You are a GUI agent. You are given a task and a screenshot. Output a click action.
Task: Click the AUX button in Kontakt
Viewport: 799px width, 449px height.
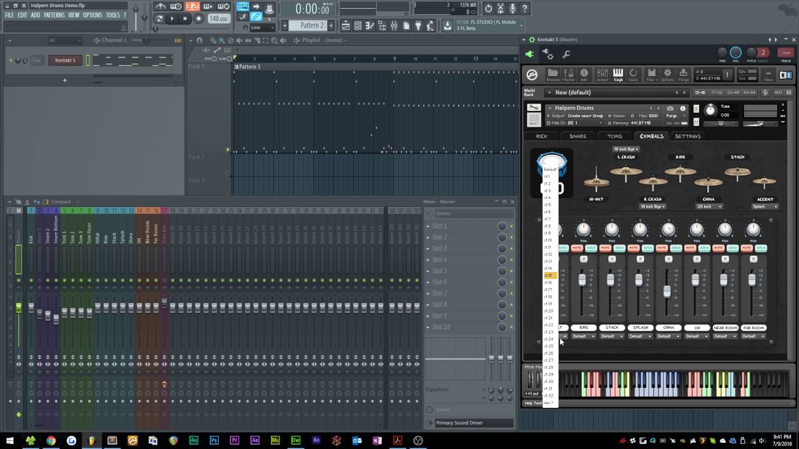[x=778, y=92]
